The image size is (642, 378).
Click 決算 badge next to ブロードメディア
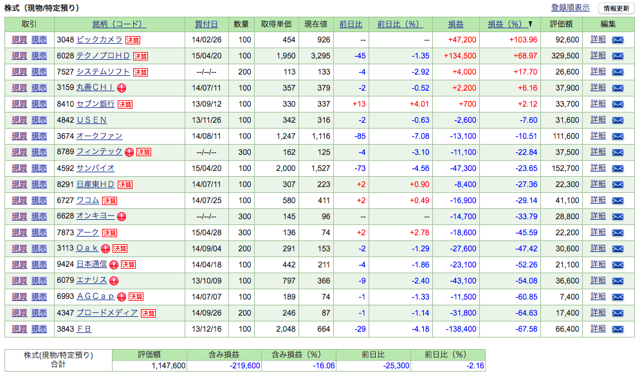[148, 313]
